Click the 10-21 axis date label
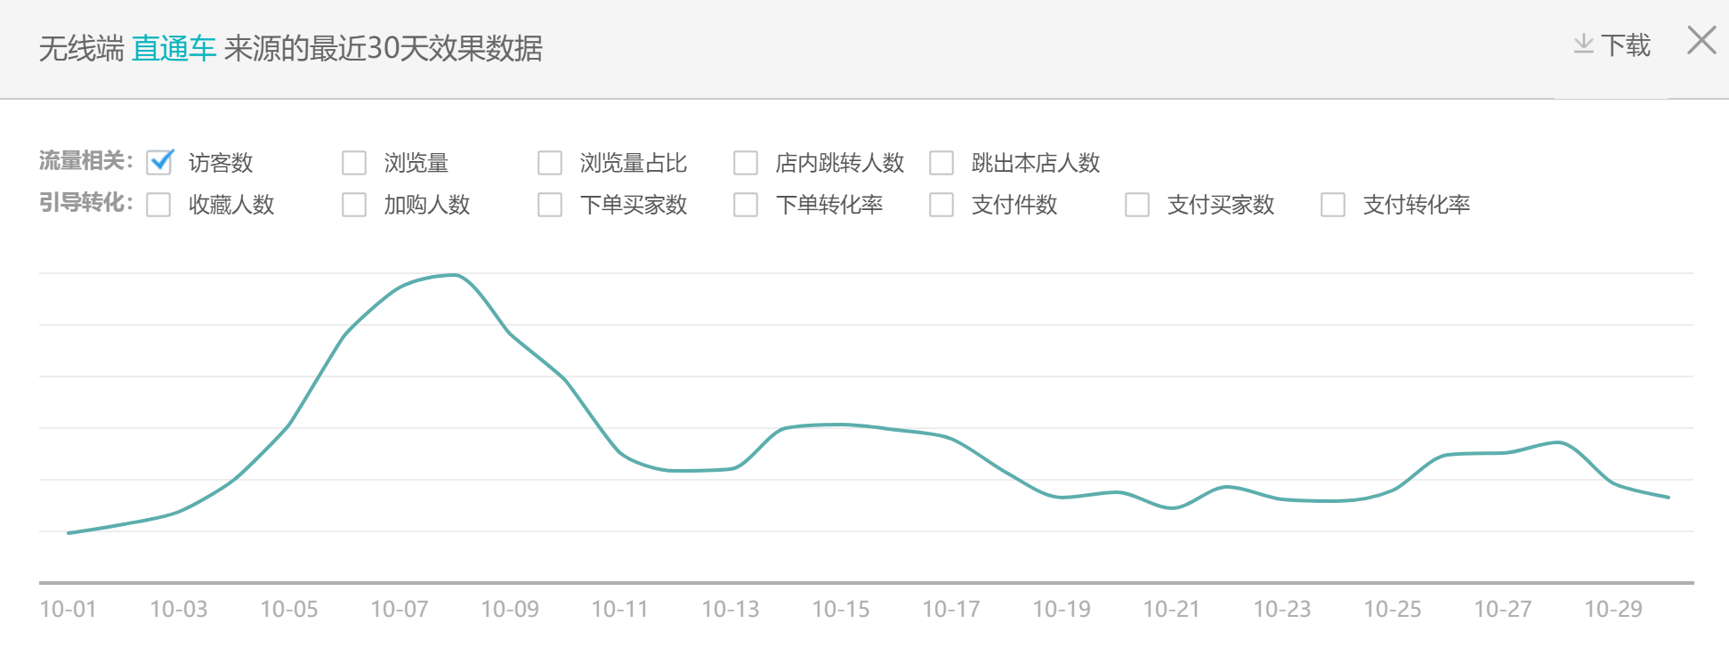The image size is (1729, 664). click(x=1172, y=609)
